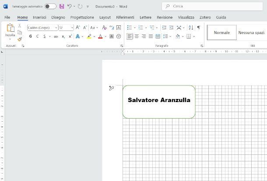Apply the Normale style

[x=221, y=33]
